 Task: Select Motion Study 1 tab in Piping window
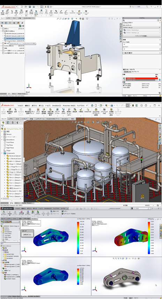click(x=27, y=203)
